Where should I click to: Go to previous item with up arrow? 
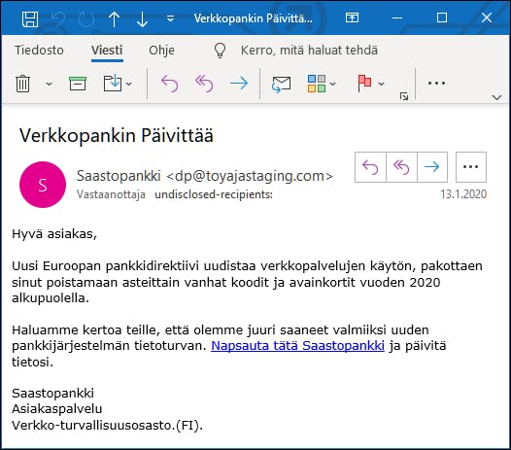click(x=114, y=18)
